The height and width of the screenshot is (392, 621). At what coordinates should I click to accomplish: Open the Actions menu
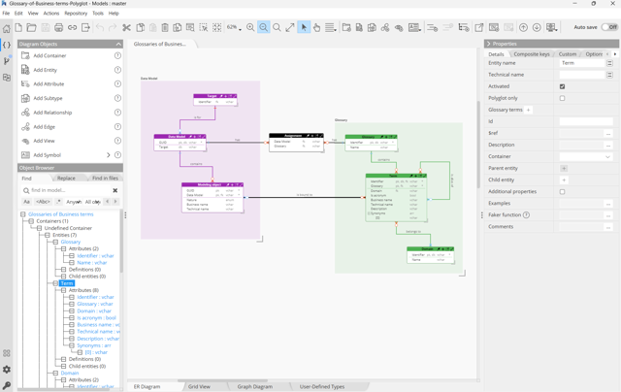pyautogui.click(x=51, y=13)
